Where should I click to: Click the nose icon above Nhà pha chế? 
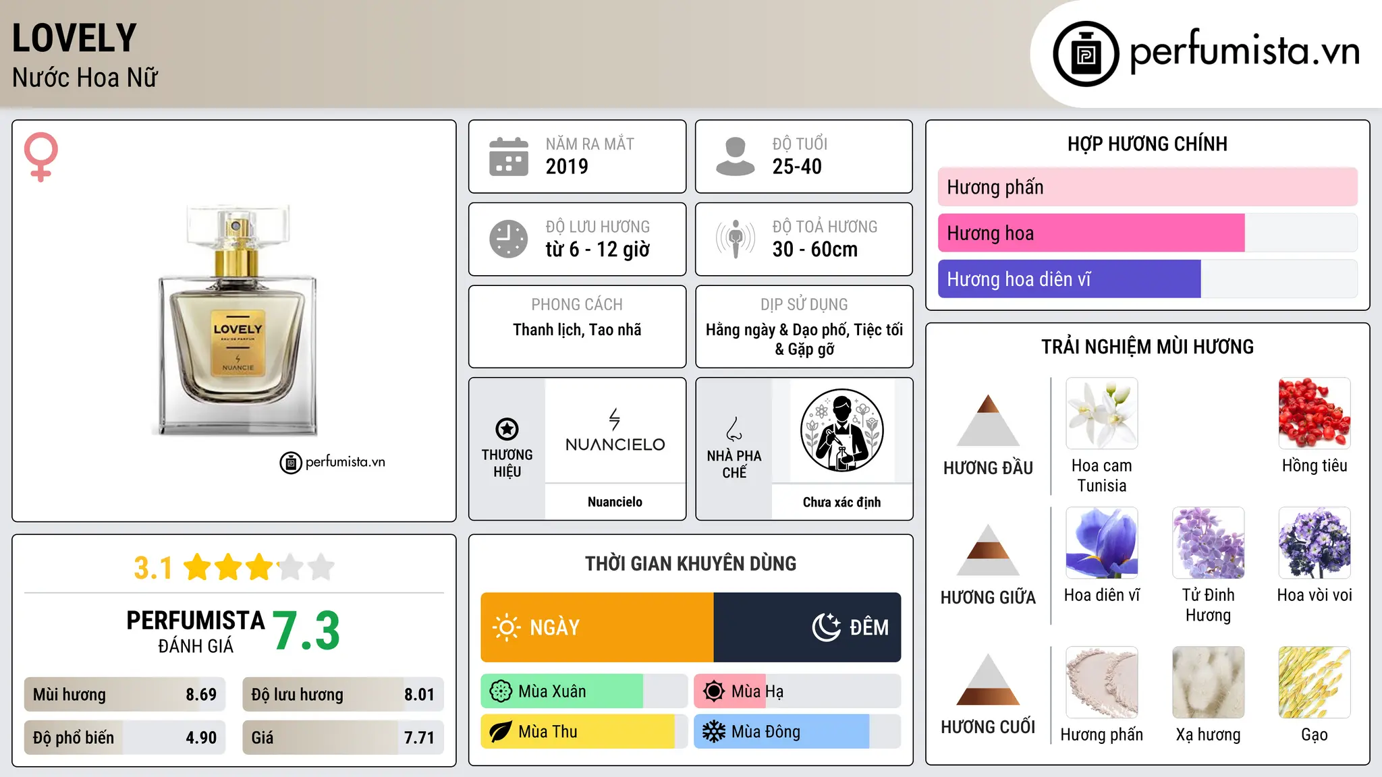click(734, 429)
